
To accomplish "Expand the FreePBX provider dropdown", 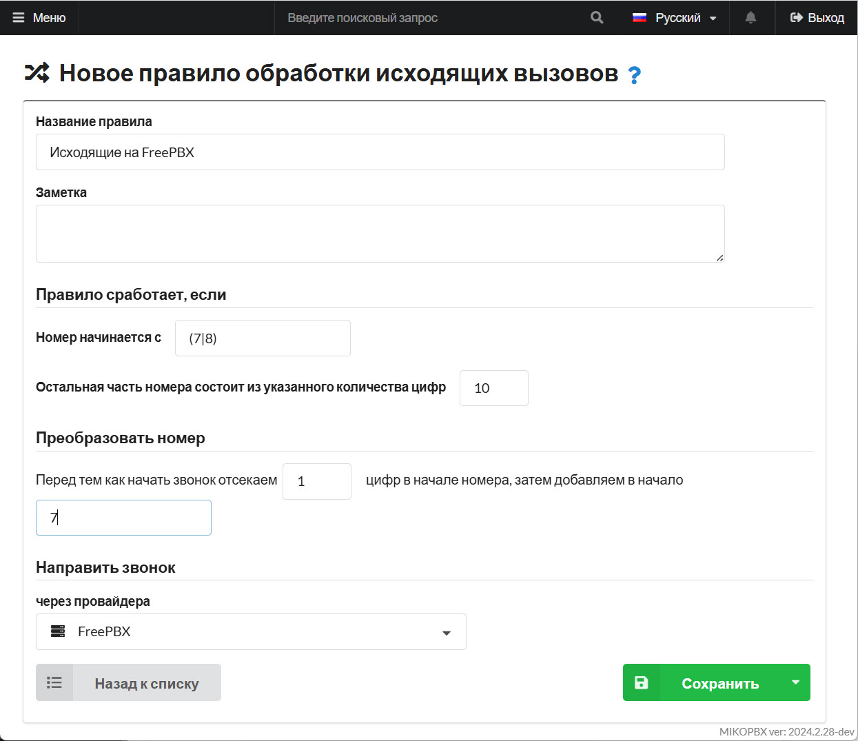I will [446, 632].
